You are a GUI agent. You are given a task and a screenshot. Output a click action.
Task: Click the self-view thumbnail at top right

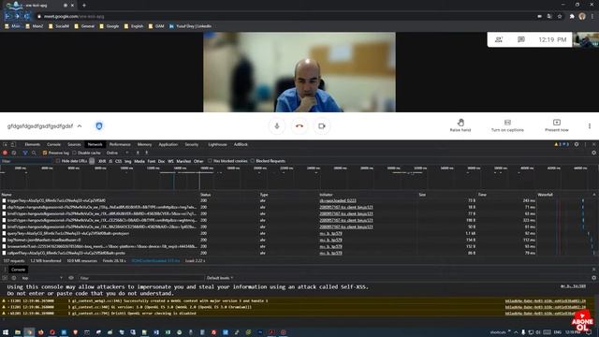pos(586,39)
